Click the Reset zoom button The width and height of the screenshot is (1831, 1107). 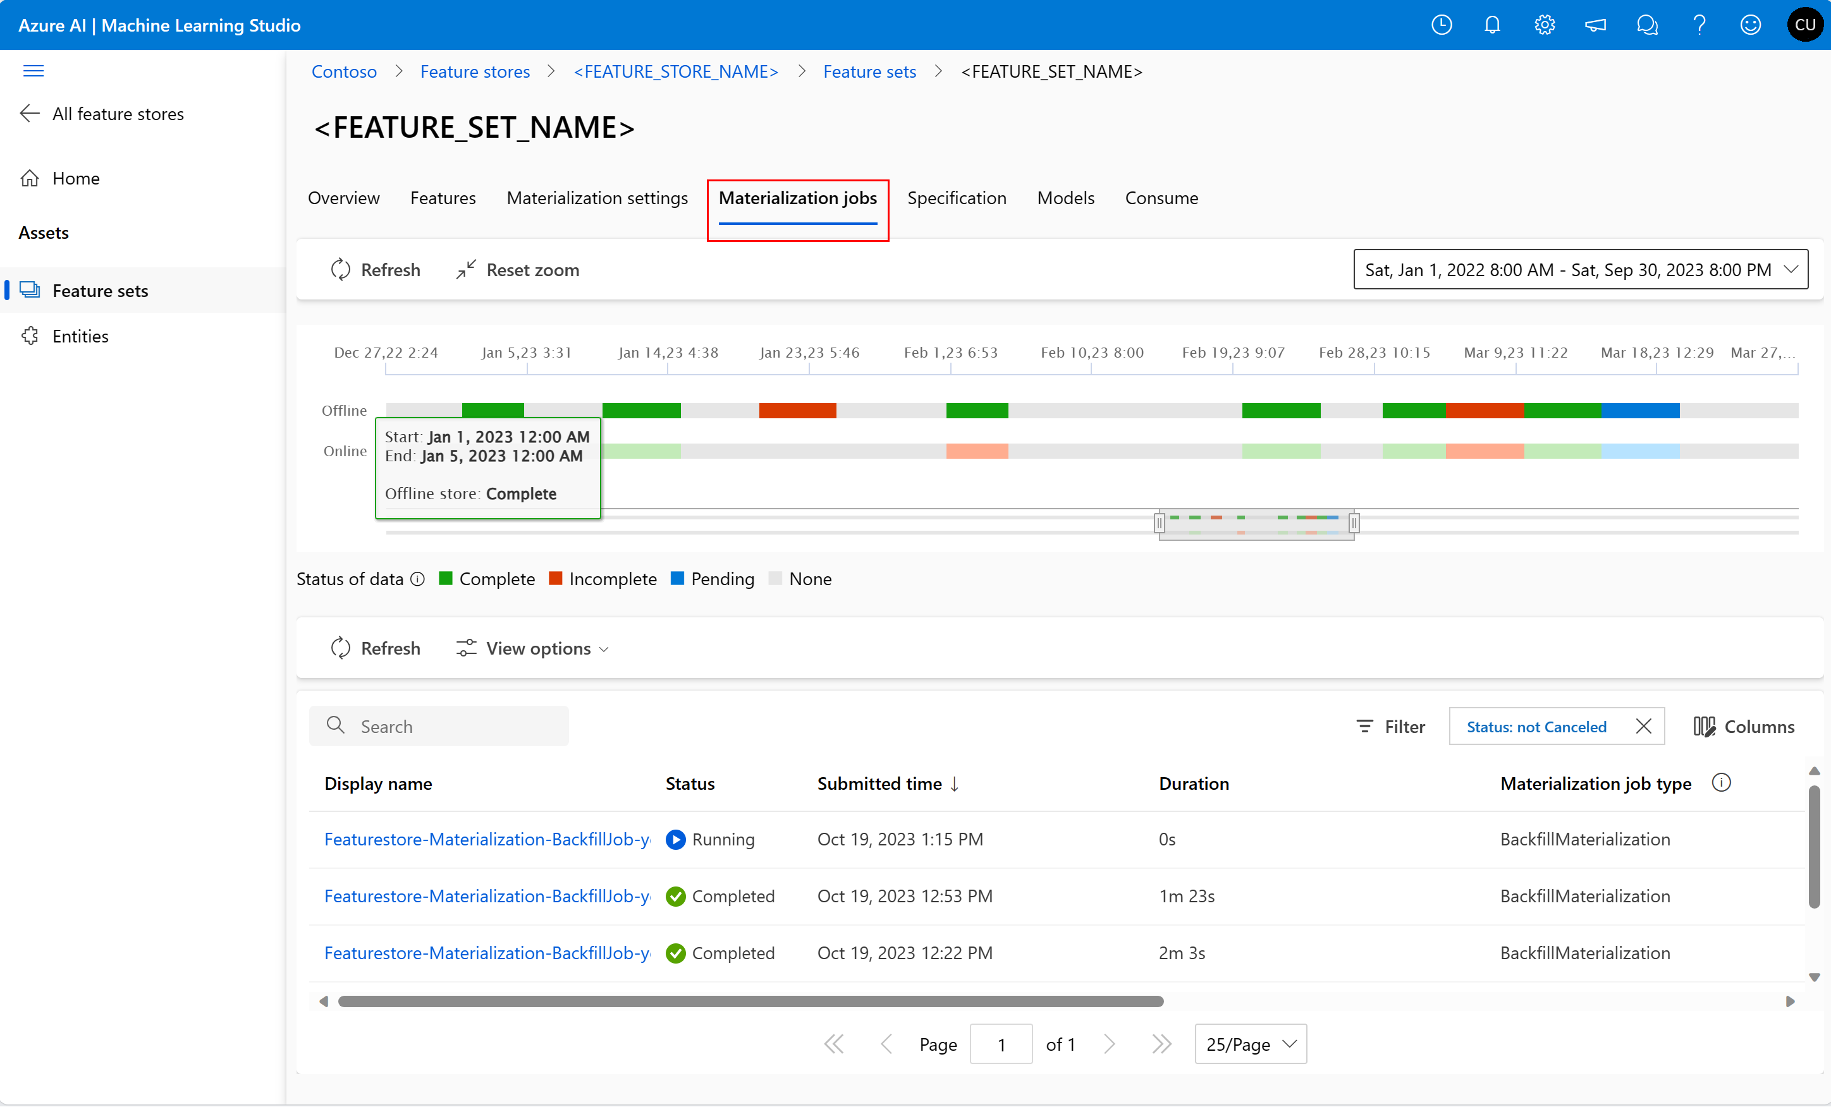[x=518, y=270]
